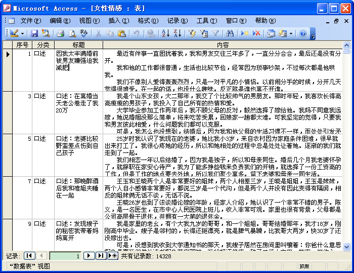Select the 序号 column header
This screenshot has width=354, height=273.
(22, 45)
